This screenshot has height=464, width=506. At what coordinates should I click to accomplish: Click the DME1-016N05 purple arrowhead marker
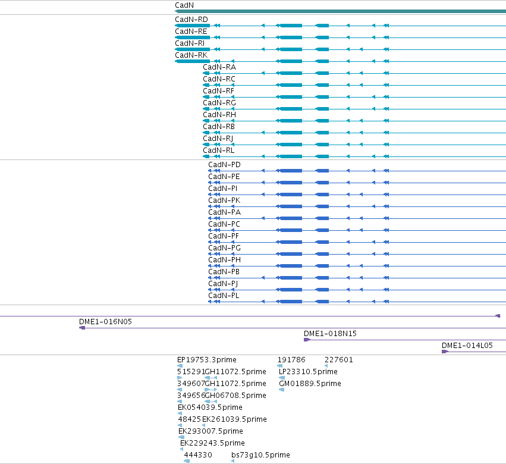coord(82,328)
